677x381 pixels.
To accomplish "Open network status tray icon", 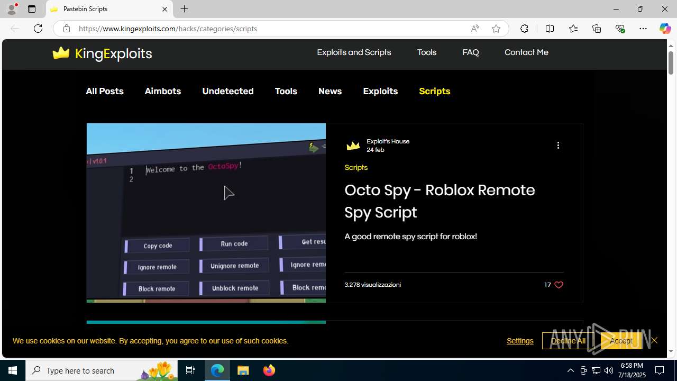I will click(x=596, y=370).
